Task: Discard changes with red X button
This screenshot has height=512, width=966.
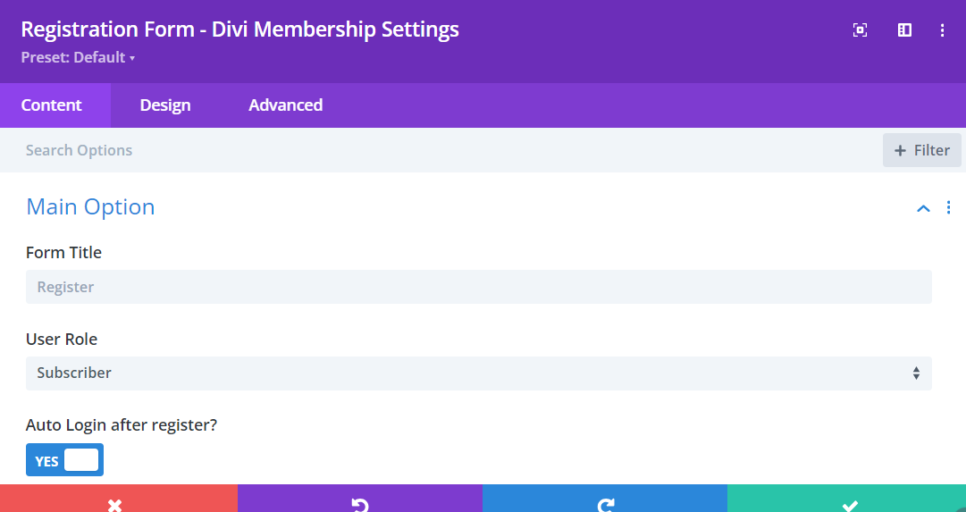Action: point(118,499)
